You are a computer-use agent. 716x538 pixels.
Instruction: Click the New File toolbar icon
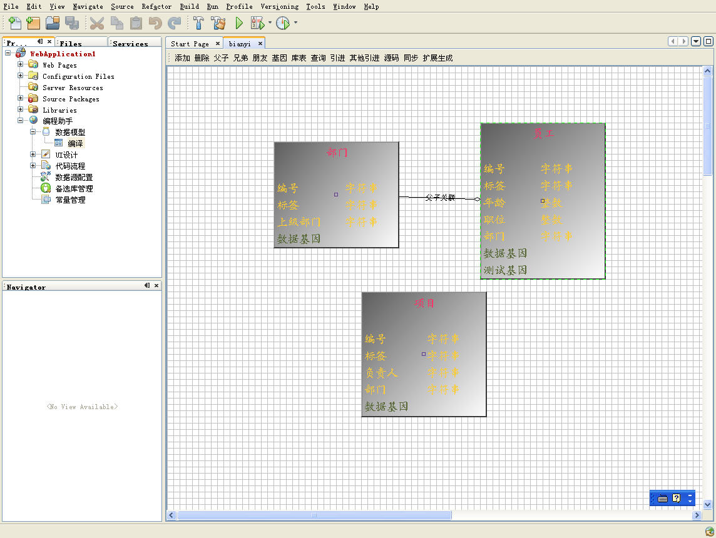(14, 23)
